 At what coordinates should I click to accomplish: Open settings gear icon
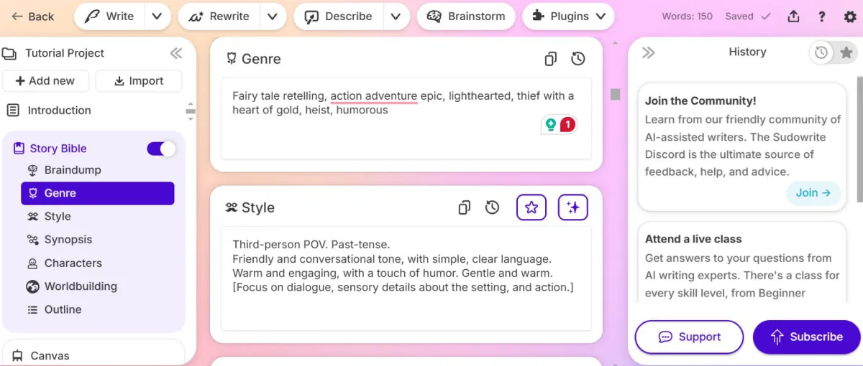(x=850, y=17)
